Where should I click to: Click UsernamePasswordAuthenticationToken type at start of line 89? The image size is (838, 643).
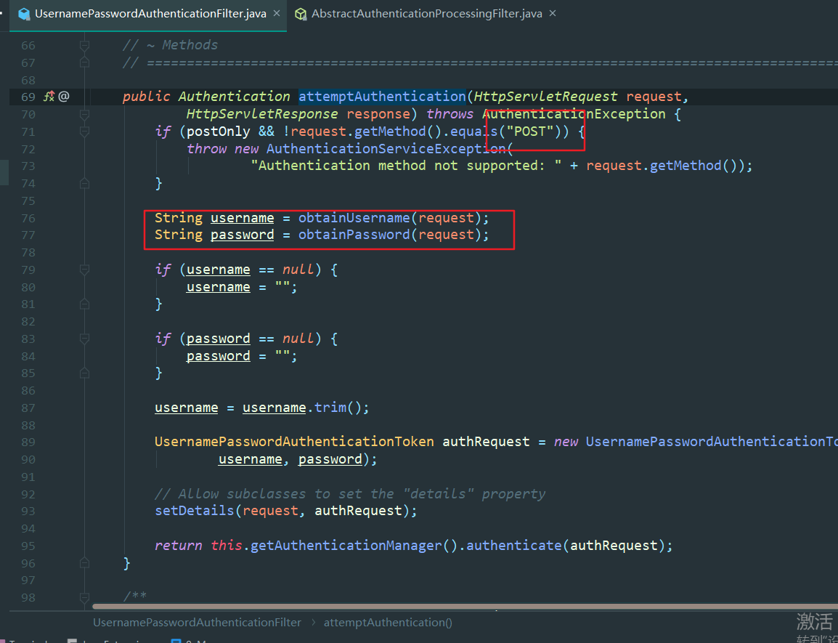pos(295,442)
